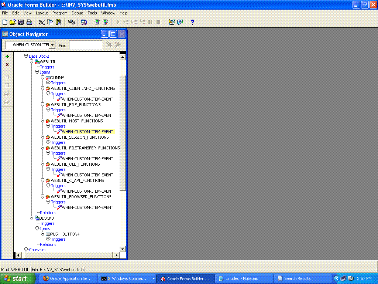The image size is (378, 284).
Task: Click the green plus Create icon
Action: tap(7, 57)
